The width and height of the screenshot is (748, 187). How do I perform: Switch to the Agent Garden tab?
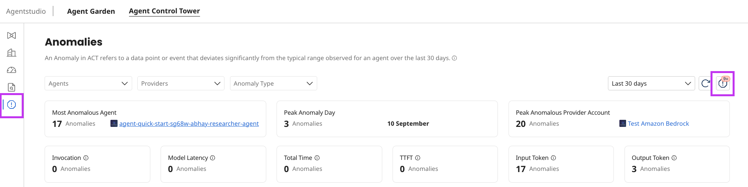pos(91,11)
